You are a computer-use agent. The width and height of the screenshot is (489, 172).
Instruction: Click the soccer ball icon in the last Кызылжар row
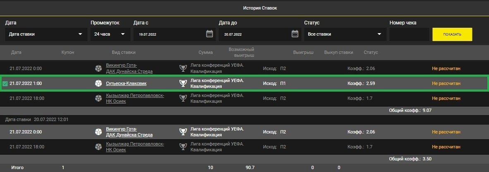[x=98, y=147]
